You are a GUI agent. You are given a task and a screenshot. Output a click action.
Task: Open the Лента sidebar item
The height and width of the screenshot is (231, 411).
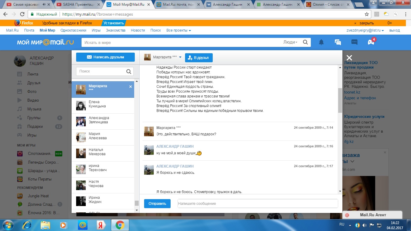[33, 74]
